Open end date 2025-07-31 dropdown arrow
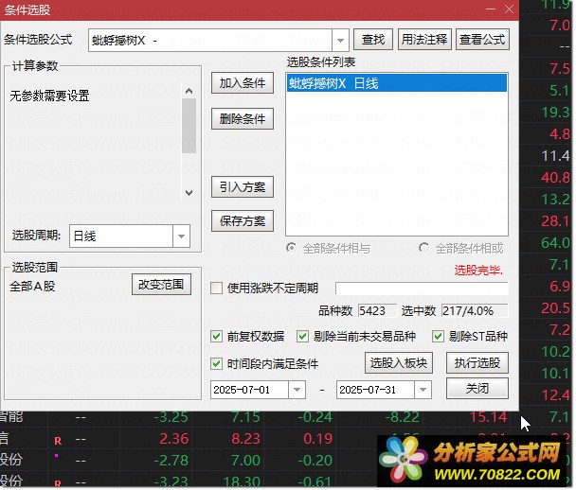This screenshot has width=576, height=490. coord(423,390)
